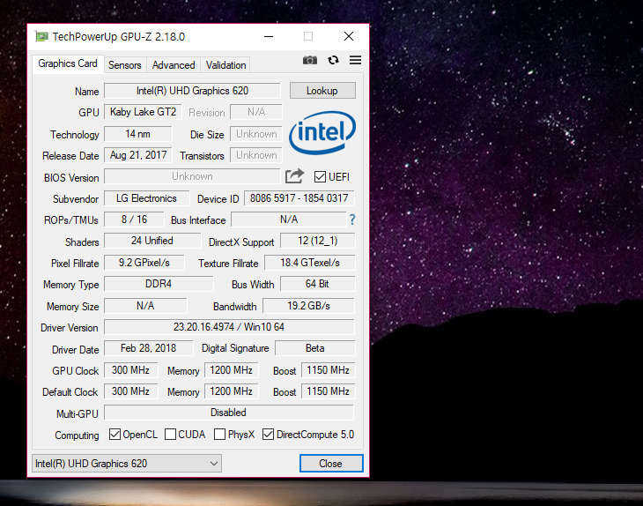Toggle the UEFI checkbox

tap(320, 177)
